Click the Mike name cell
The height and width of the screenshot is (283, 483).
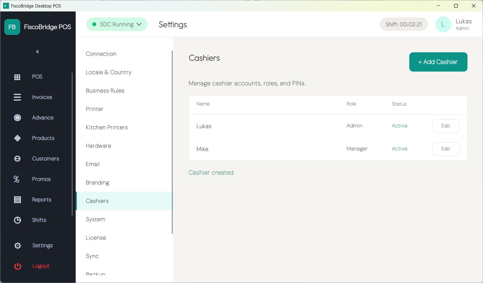tap(202, 149)
